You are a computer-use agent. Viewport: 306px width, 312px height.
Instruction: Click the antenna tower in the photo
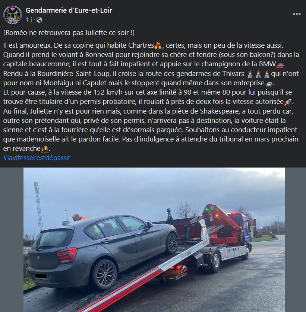[x=39, y=207]
